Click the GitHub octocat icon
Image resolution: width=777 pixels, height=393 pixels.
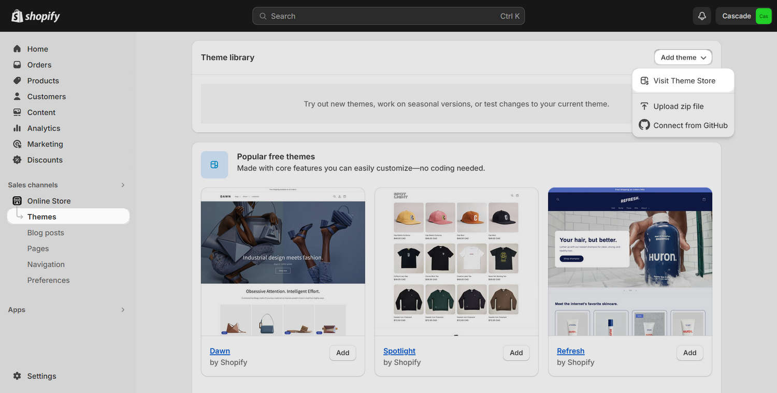(x=644, y=125)
